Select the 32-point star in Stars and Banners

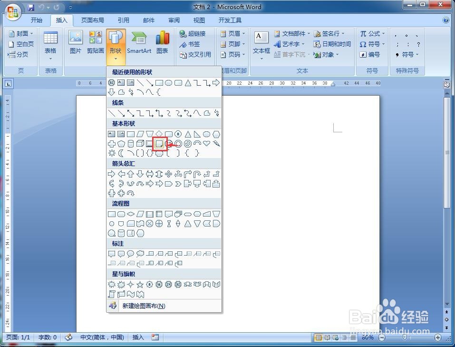click(178, 285)
